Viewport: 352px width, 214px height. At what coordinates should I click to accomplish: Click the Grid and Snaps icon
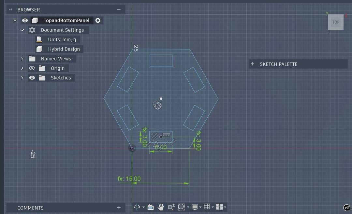coord(207,207)
